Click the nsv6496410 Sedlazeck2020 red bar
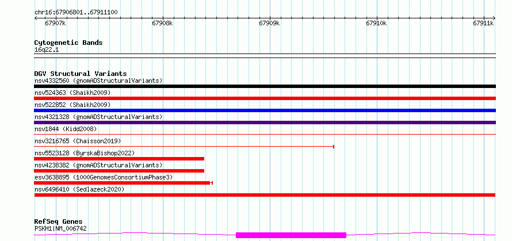The width and height of the screenshot is (512, 241). coord(265,195)
